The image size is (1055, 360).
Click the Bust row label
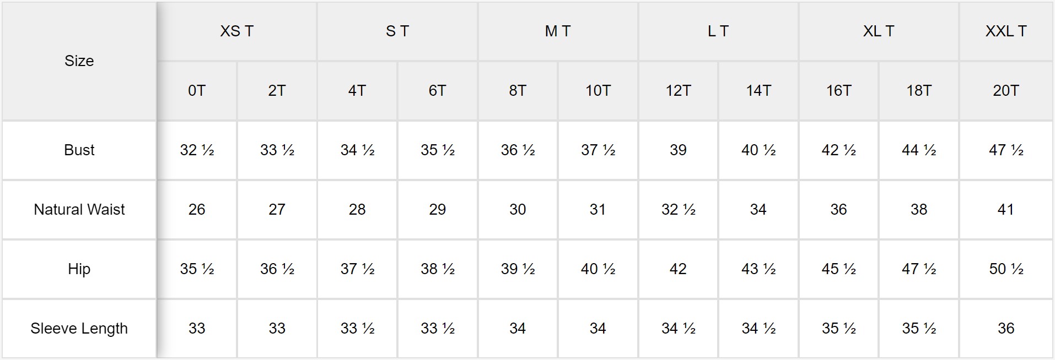tap(79, 150)
